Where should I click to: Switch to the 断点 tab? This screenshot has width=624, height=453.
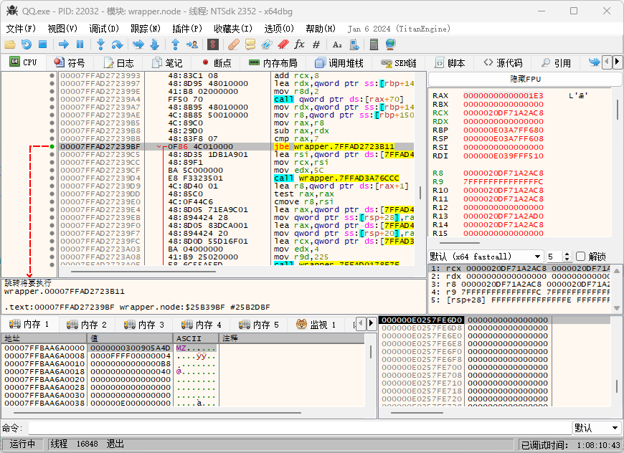(x=216, y=63)
